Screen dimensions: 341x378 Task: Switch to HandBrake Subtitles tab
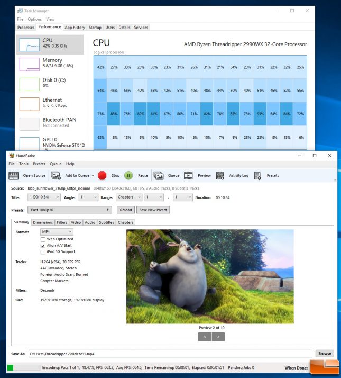click(x=106, y=222)
